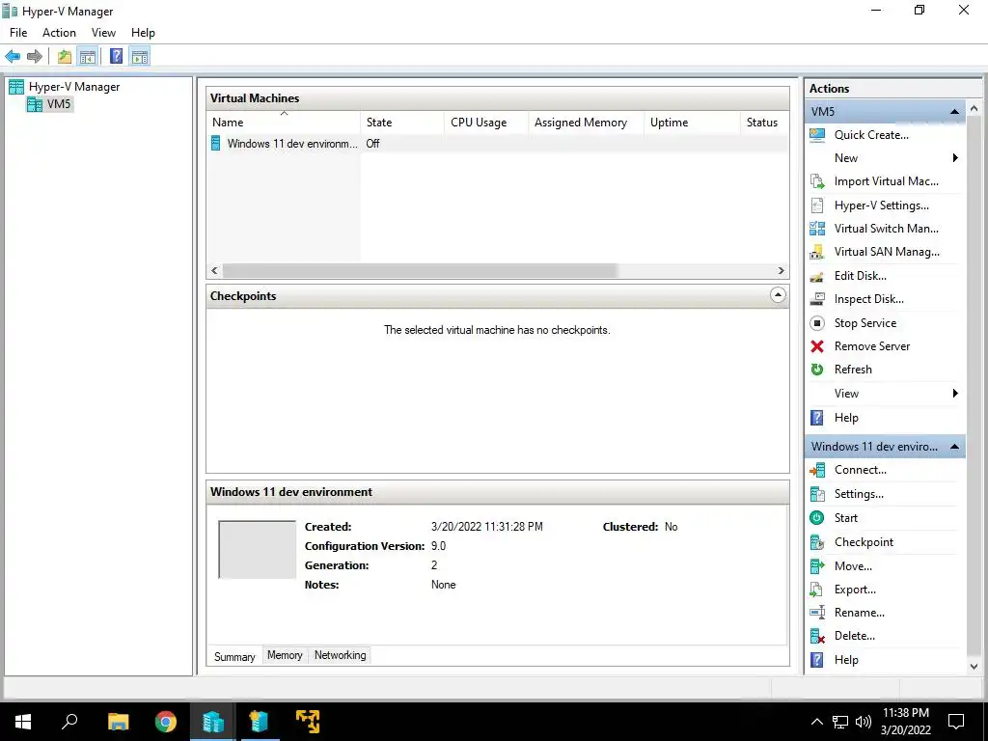Collapse the VM5 actions section
This screenshot has height=741, width=988.
click(954, 112)
